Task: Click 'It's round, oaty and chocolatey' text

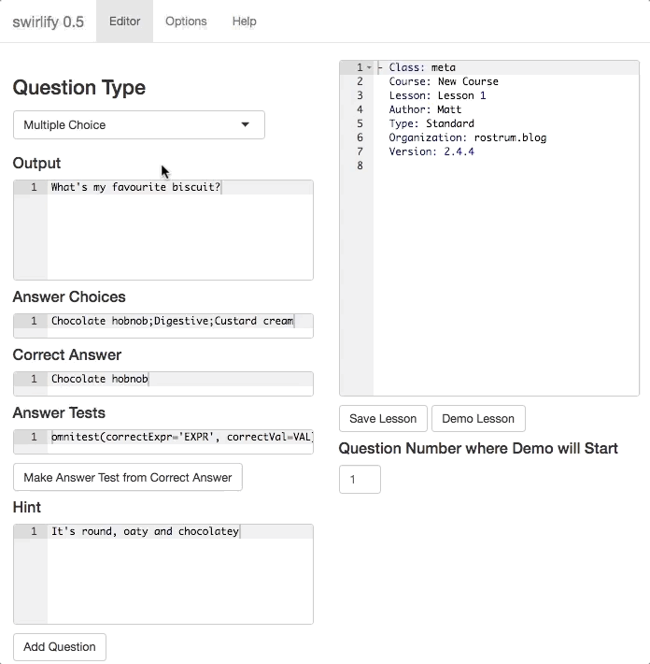Action: point(145,531)
